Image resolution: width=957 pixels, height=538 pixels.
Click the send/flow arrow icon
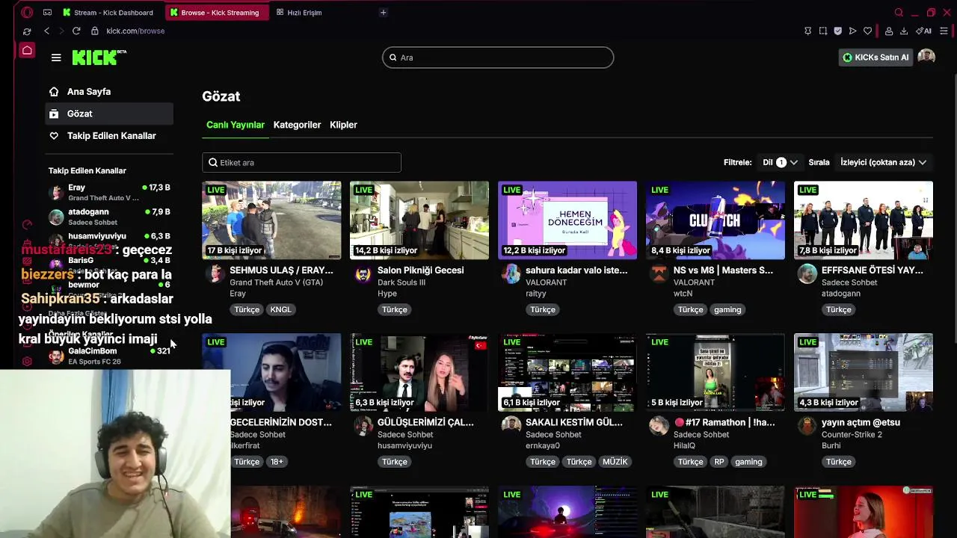(x=852, y=31)
